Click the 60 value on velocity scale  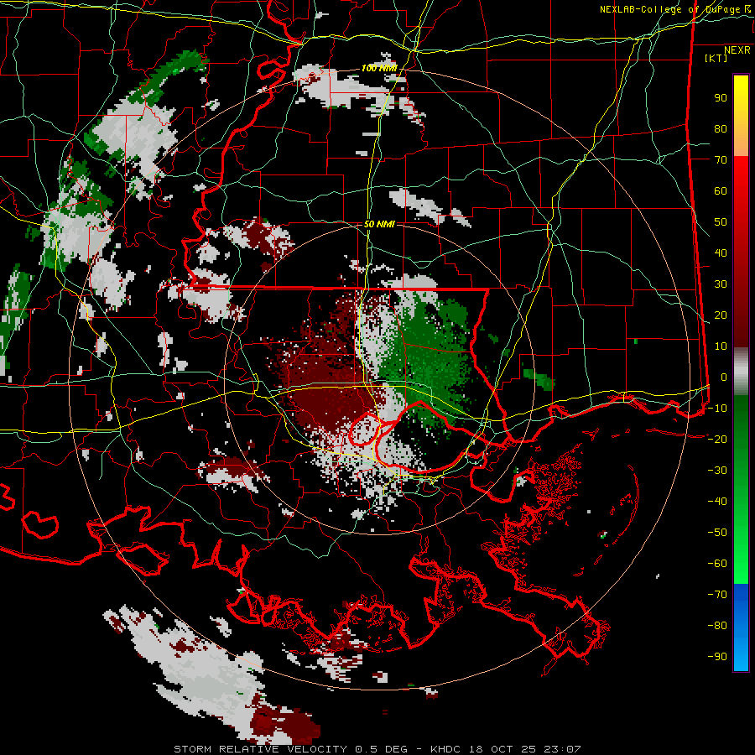point(721,191)
